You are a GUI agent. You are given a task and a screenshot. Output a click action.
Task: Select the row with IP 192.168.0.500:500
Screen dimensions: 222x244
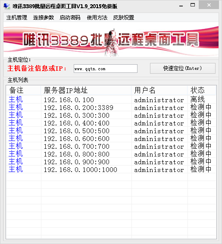pyautogui.click(x=111, y=131)
